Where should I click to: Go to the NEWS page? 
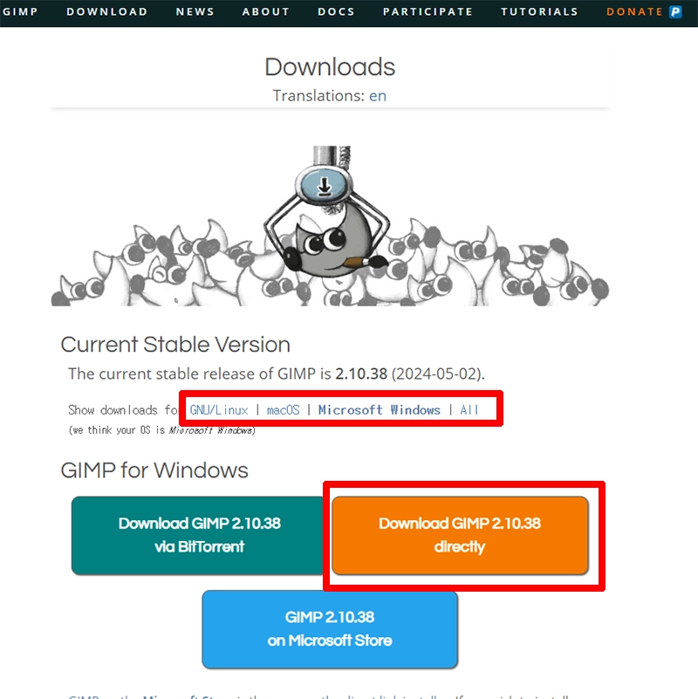[195, 11]
